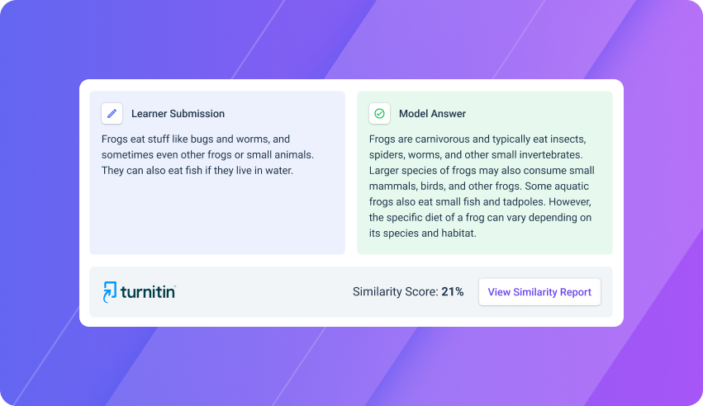Viewport: 703px width, 406px height.
Task: Click the green checkmark Model Answer icon
Action: (x=379, y=113)
